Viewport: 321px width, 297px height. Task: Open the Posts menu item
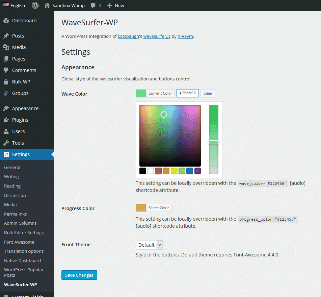coord(18,36)
